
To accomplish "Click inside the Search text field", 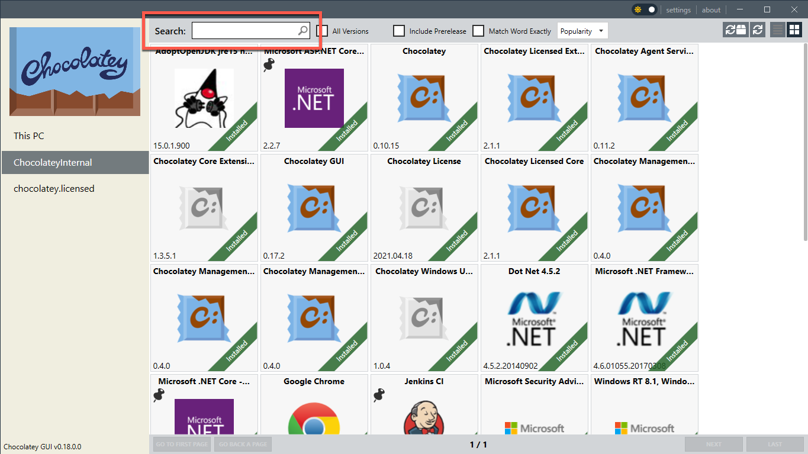I will tap(244, 31).
